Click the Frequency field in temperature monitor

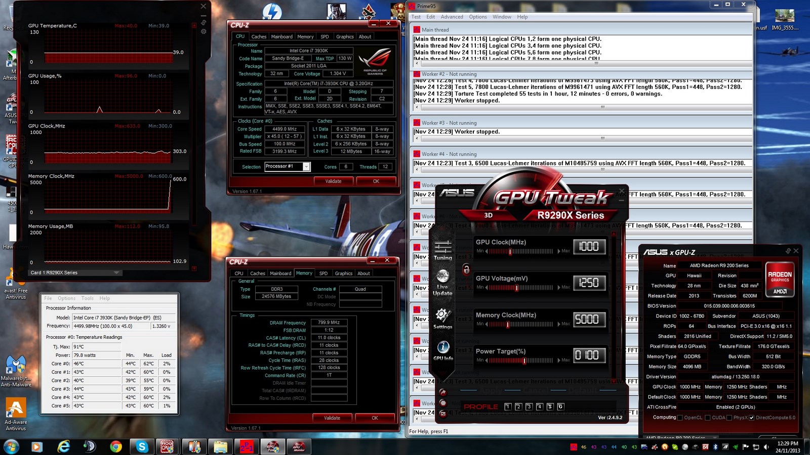tap(111, 326)
